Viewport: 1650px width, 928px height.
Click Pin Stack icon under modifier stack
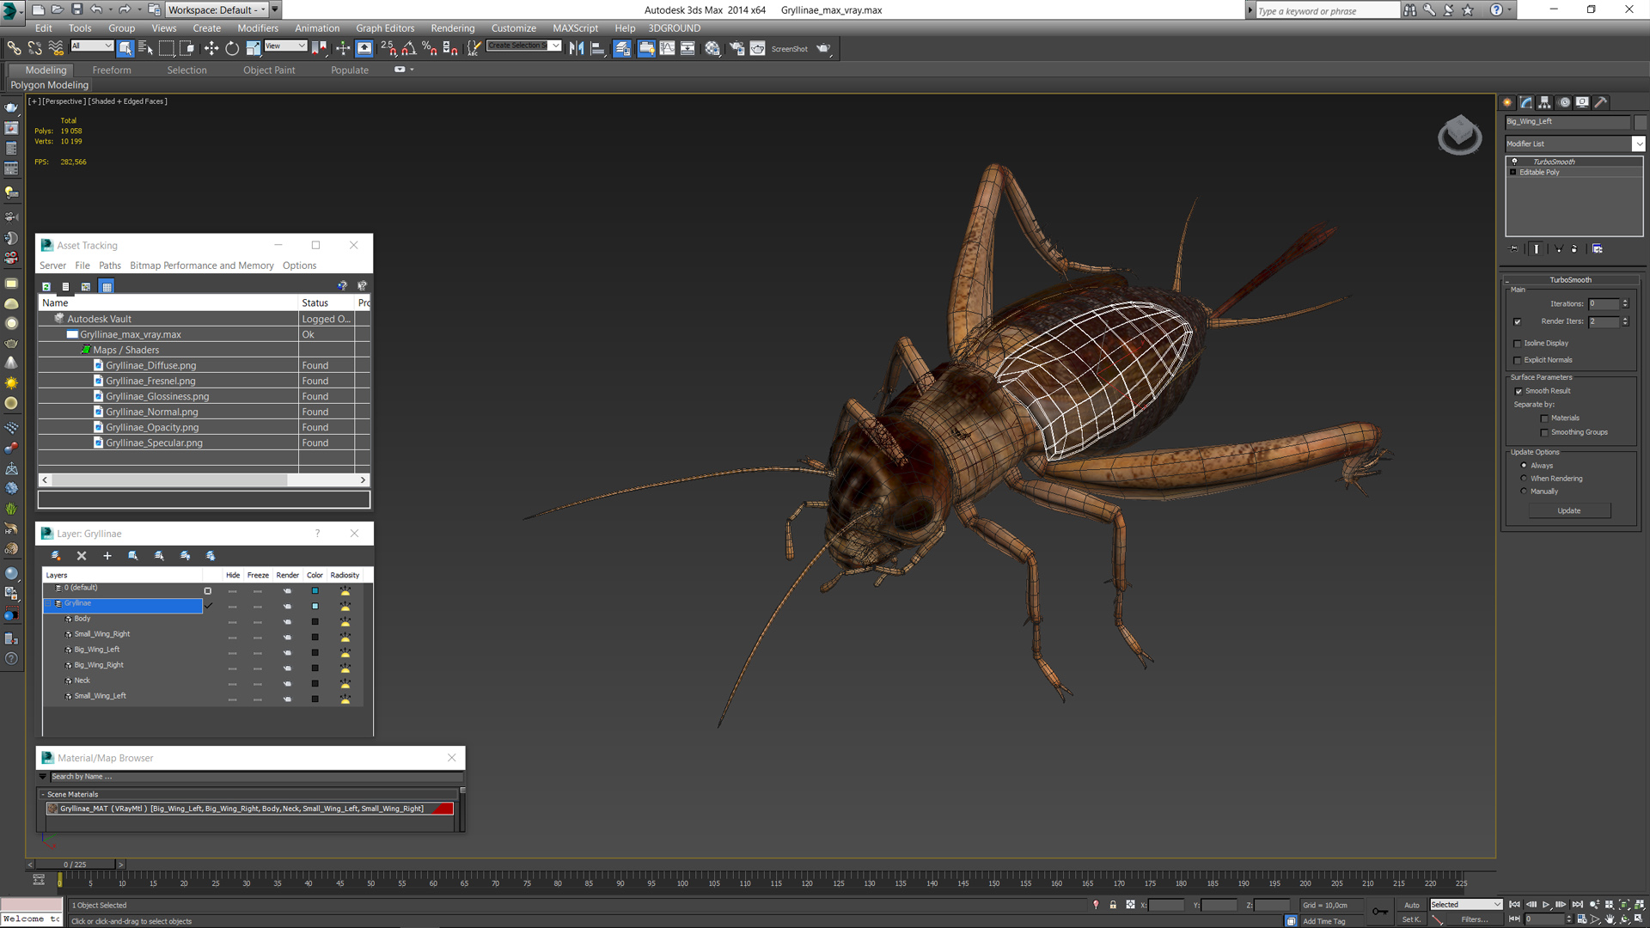coord(1514,249)
